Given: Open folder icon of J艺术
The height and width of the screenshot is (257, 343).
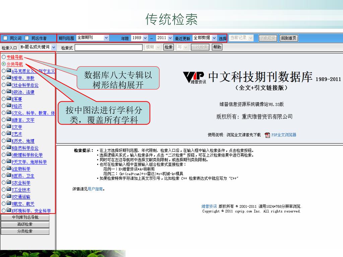Looking at the screenshot, I should tap(9, 133).
